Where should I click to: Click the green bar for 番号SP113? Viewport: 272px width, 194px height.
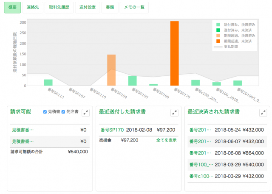point(48,83)
